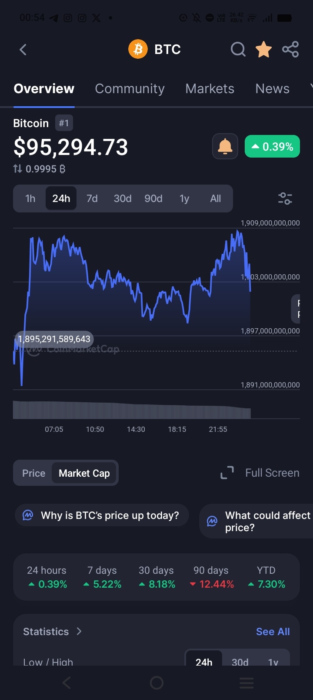Screen dimensions: 313x700
Task: Open the search magnifier icon
Action: click(x=238, y=49)
